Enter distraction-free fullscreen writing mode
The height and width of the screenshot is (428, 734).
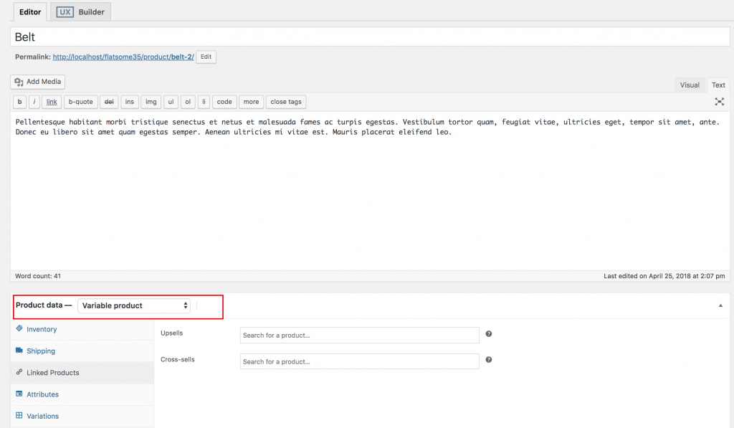pyautogui.click(x=720, y=101)
